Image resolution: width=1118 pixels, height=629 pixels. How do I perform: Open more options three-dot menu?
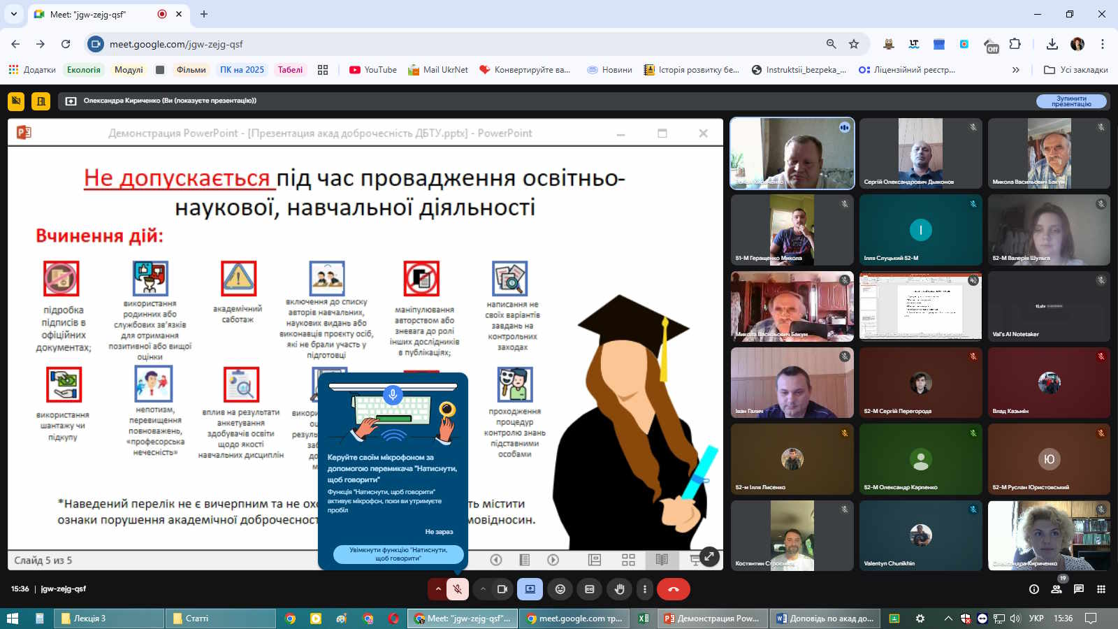(645, 589)
